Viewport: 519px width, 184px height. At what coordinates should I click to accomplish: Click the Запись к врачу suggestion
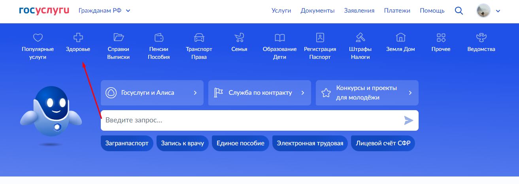pyautogui.click(x=183, y=143)
